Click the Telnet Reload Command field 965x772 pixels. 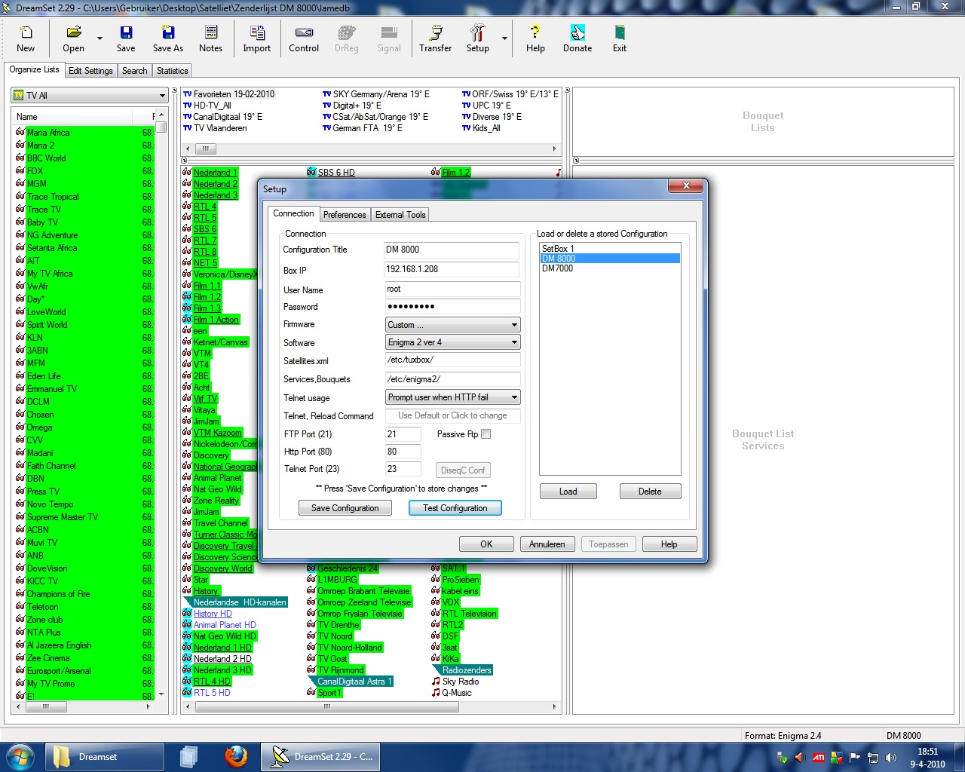[x=452, y=415]
